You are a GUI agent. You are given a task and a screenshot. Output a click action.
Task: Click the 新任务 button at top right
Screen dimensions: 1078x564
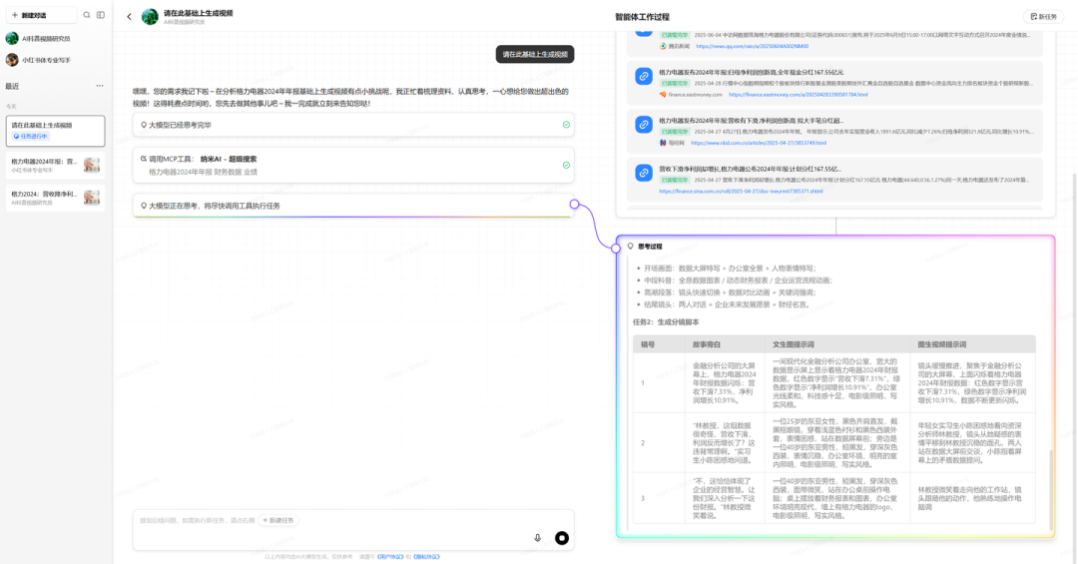pos(1044,17)
